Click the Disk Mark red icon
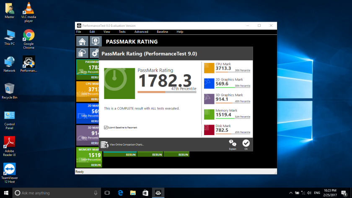The width and height of the screenshot is (352, 198). pos(209,130)
